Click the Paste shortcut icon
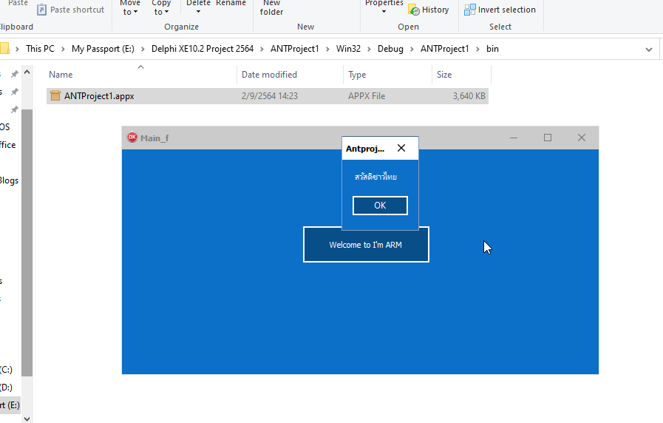 41,10
